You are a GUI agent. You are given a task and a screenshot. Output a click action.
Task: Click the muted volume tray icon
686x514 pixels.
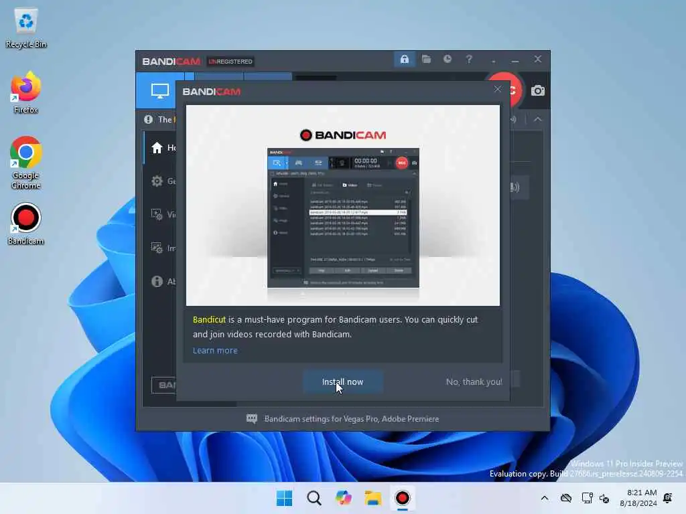tap(604, 498)
